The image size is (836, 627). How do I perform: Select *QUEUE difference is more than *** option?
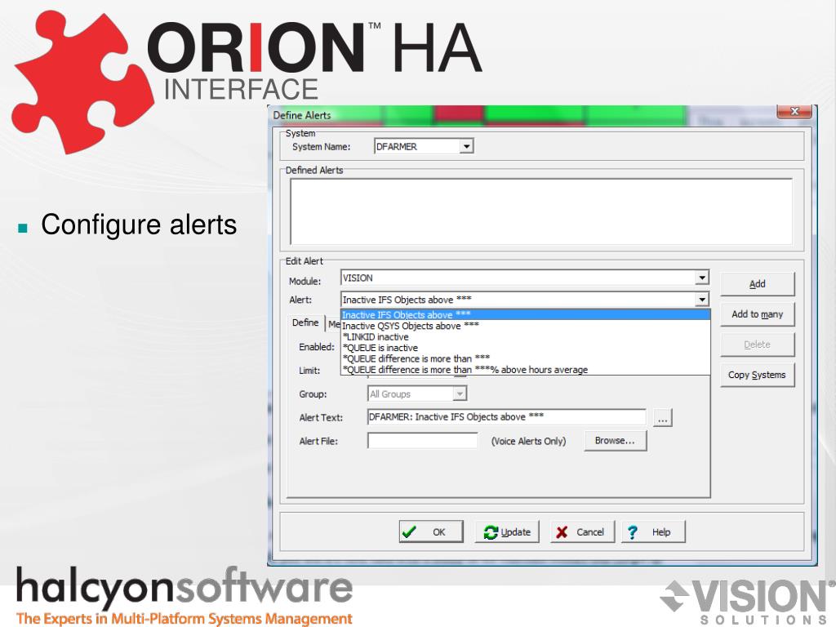[525, 359]
